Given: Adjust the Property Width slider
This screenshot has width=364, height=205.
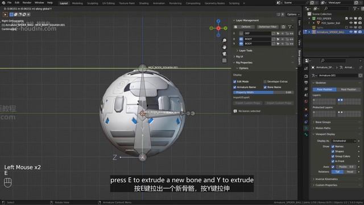Looking at the screenshot, I should coord(263,92).
